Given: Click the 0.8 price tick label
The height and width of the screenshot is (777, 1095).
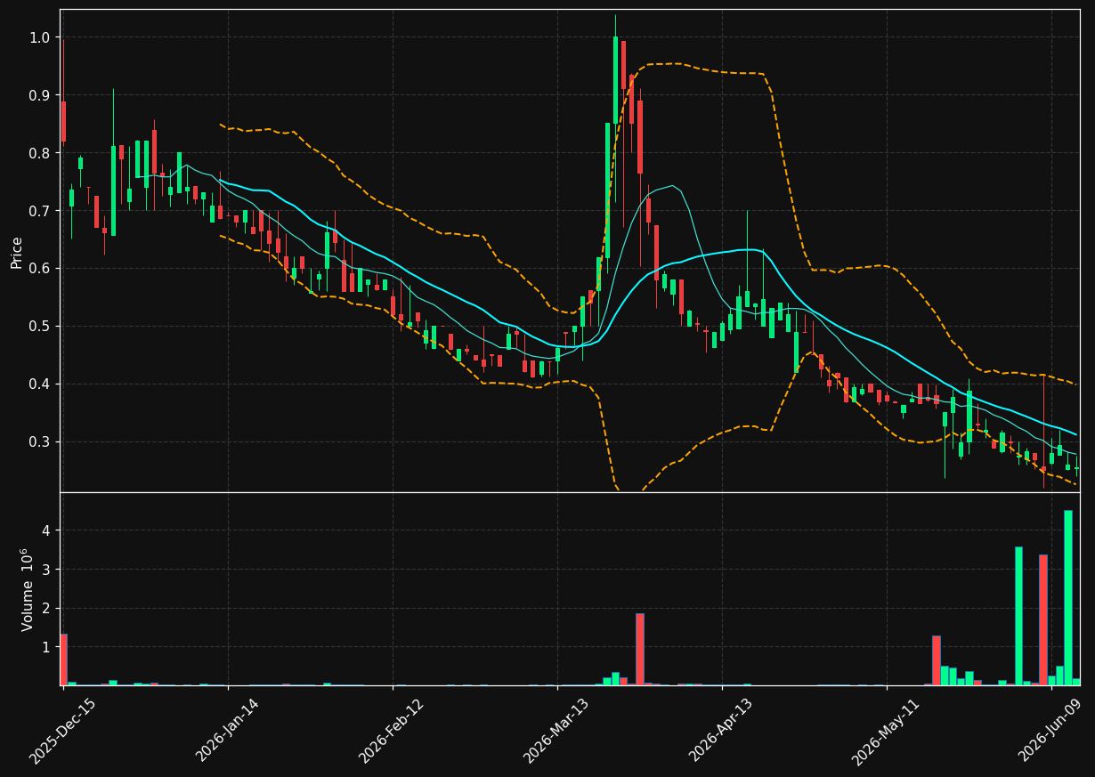Looking at the screenshot, I should click(x=40, y=153).
